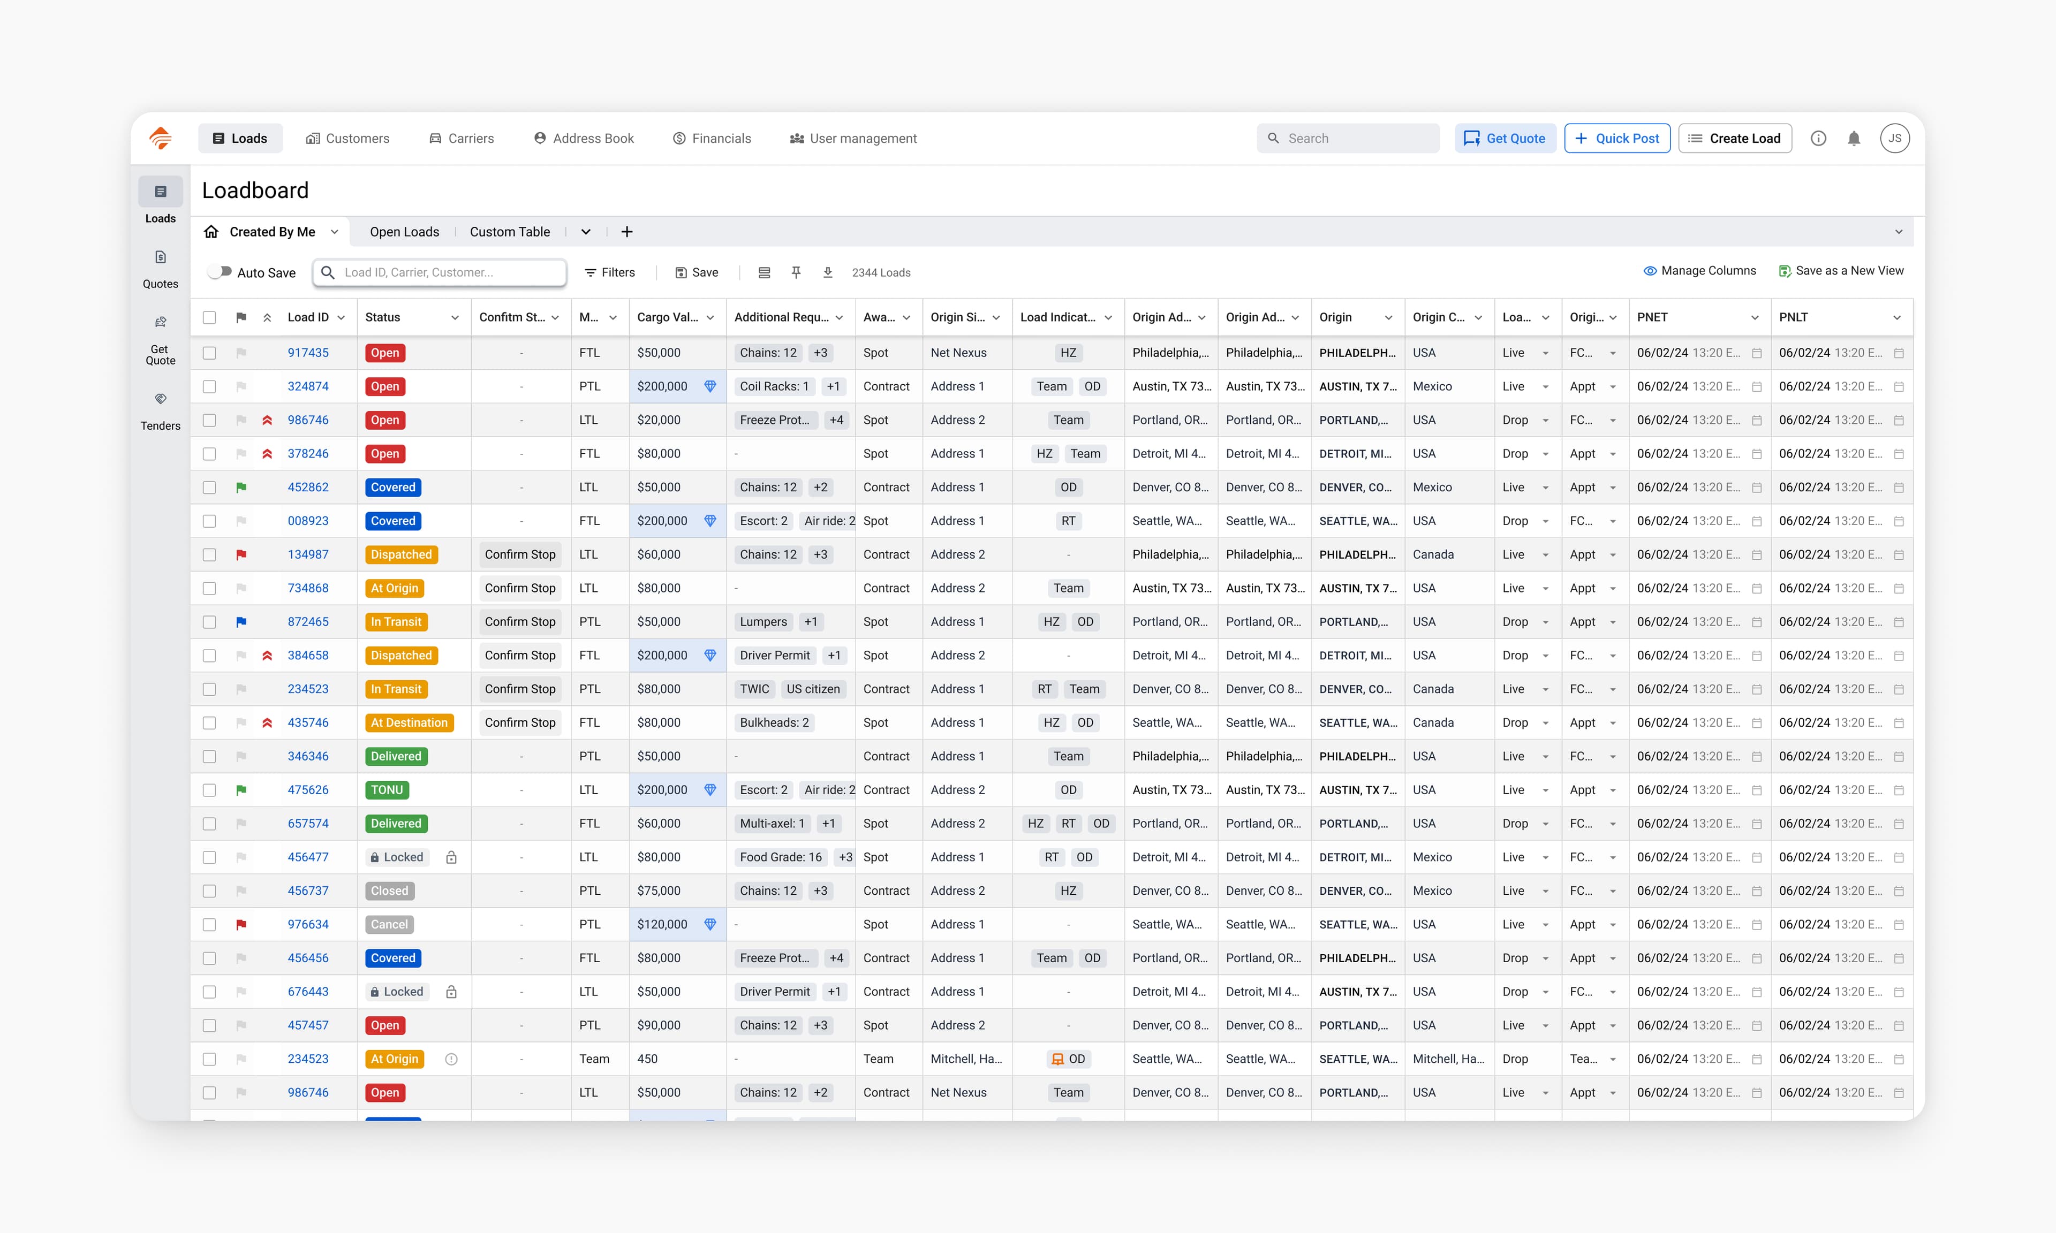Viewport: 2056px width, 1233px height.
Task: Click blue flag on load 872465
Action: click(241, 622)
